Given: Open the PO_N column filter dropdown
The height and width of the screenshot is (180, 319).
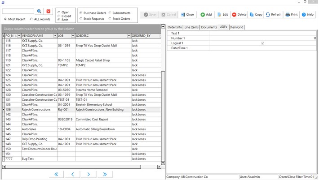Looking at the screenshot, I should (x=19, y=36).
